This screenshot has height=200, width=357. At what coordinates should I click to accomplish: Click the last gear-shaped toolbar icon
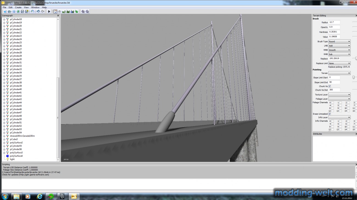[x=87, y=11]
